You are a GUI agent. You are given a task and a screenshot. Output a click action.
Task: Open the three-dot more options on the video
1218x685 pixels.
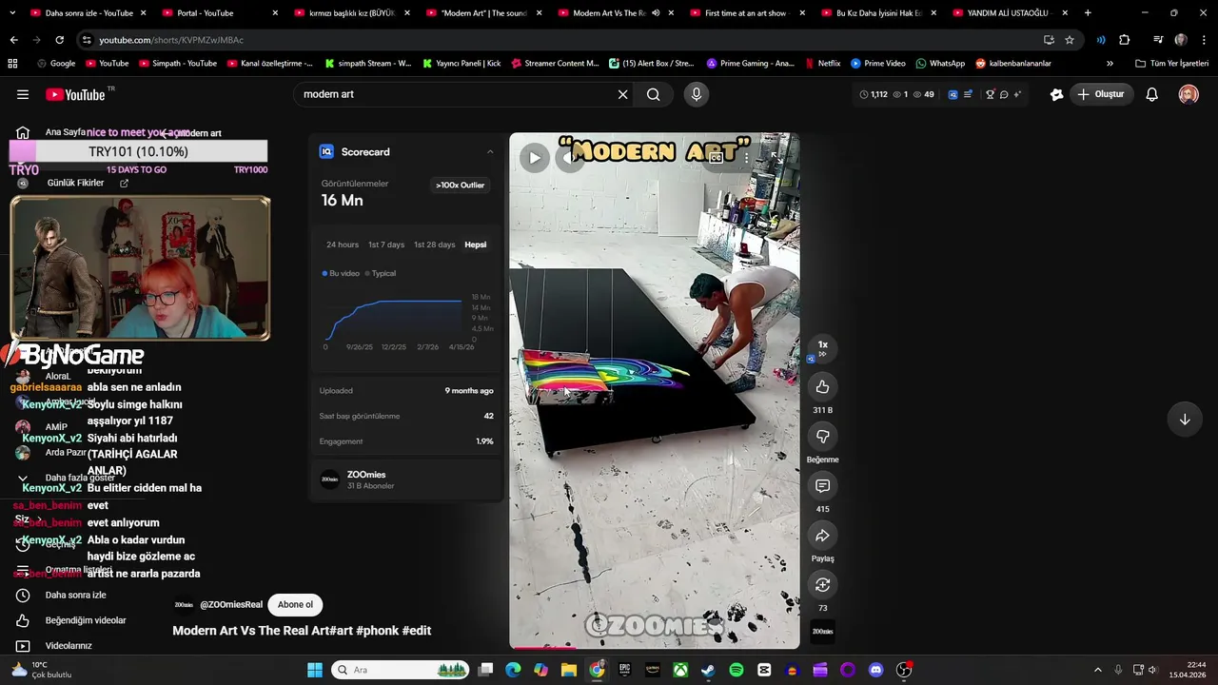[x=747, y=158]
